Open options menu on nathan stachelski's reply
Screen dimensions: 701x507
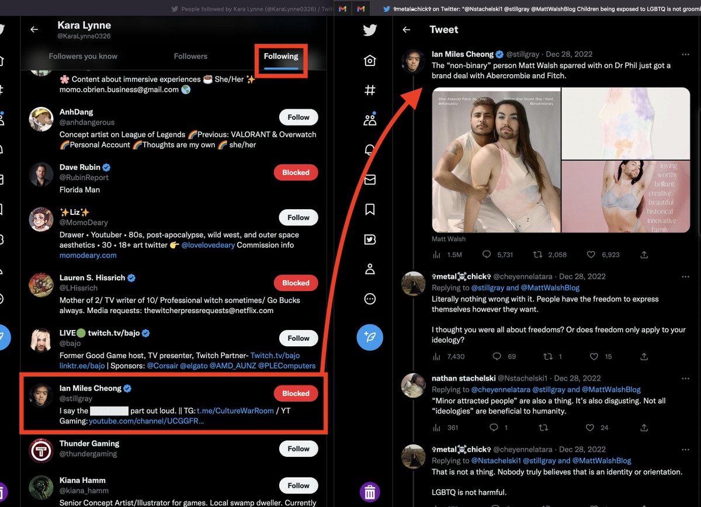tap(686, 378)
